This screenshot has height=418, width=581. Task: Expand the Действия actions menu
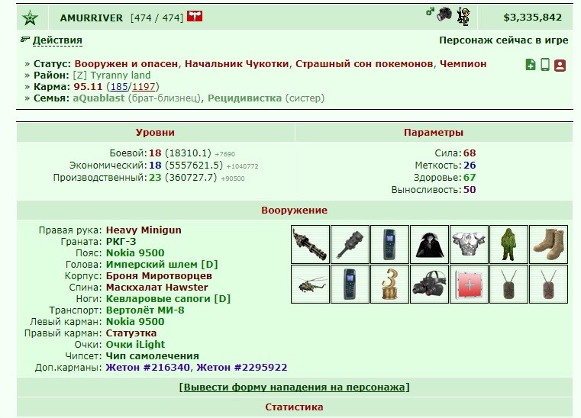point(57,40)
